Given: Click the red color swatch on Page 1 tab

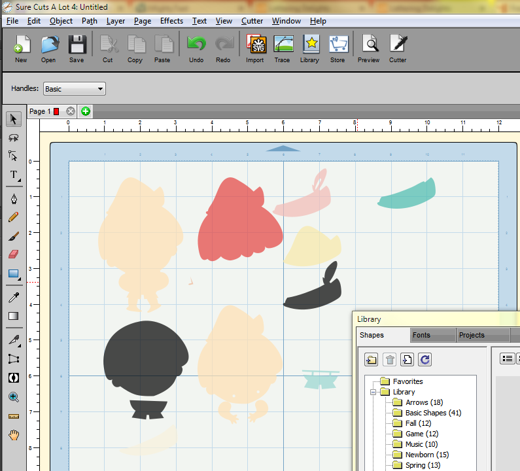Looking at the screenshot, I should 56,111.
